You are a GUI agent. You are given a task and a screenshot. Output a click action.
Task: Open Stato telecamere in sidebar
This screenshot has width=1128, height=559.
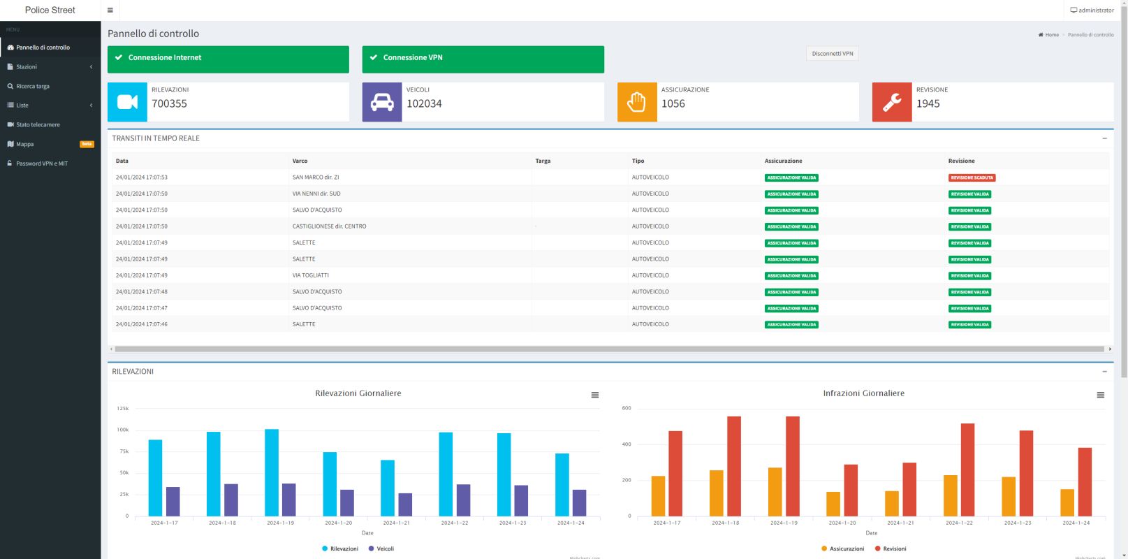(x=50, y=125)
